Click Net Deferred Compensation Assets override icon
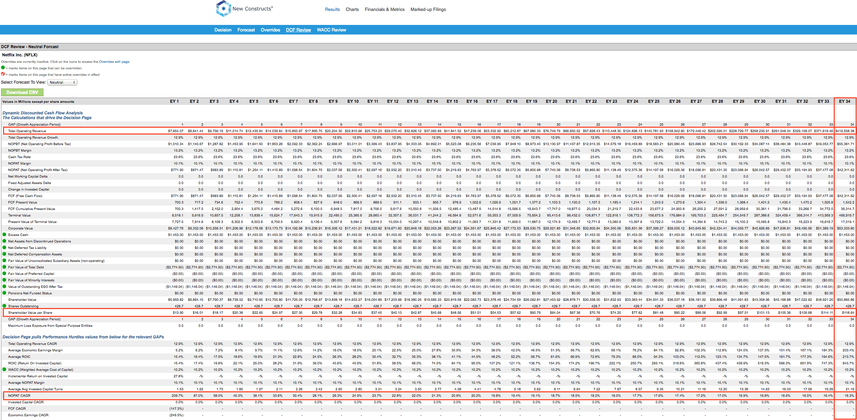The image size is (857, 420). point(4,254)
